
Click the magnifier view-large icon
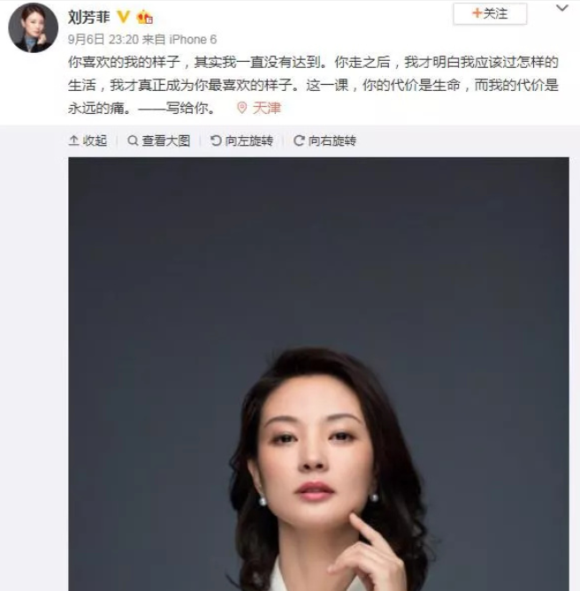pos(133,140)
